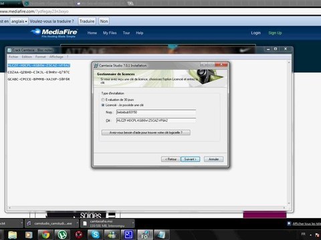This screenshot has height=240, width=321.
Task: Open the anglais language dropdown
Action: click(19, 21)
